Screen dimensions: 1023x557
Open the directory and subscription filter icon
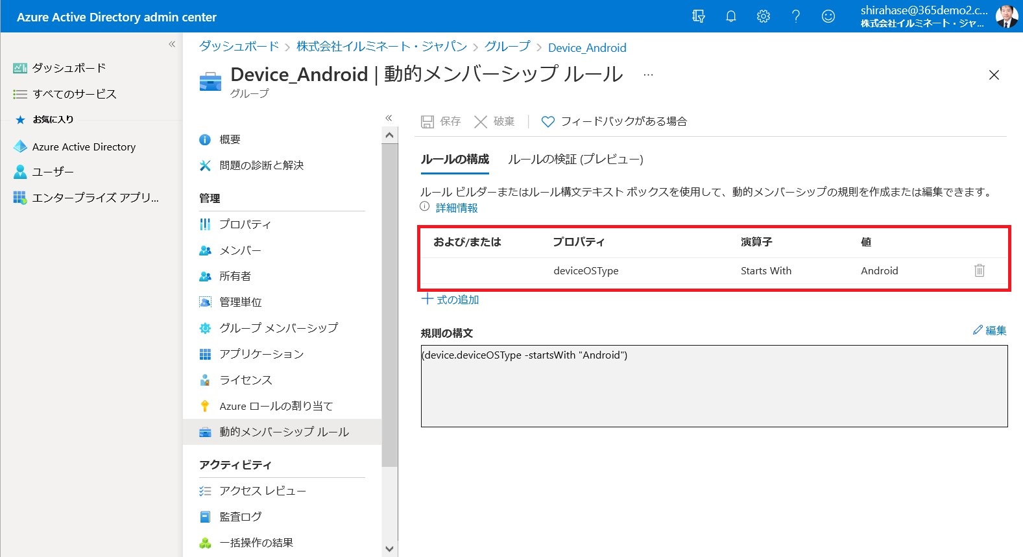[x=699, y=16]
